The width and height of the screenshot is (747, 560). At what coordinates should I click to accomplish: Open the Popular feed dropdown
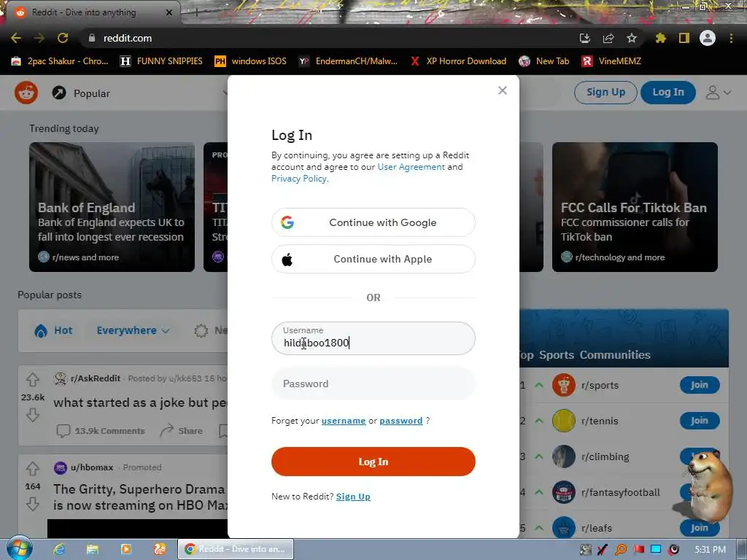[139, 93]
